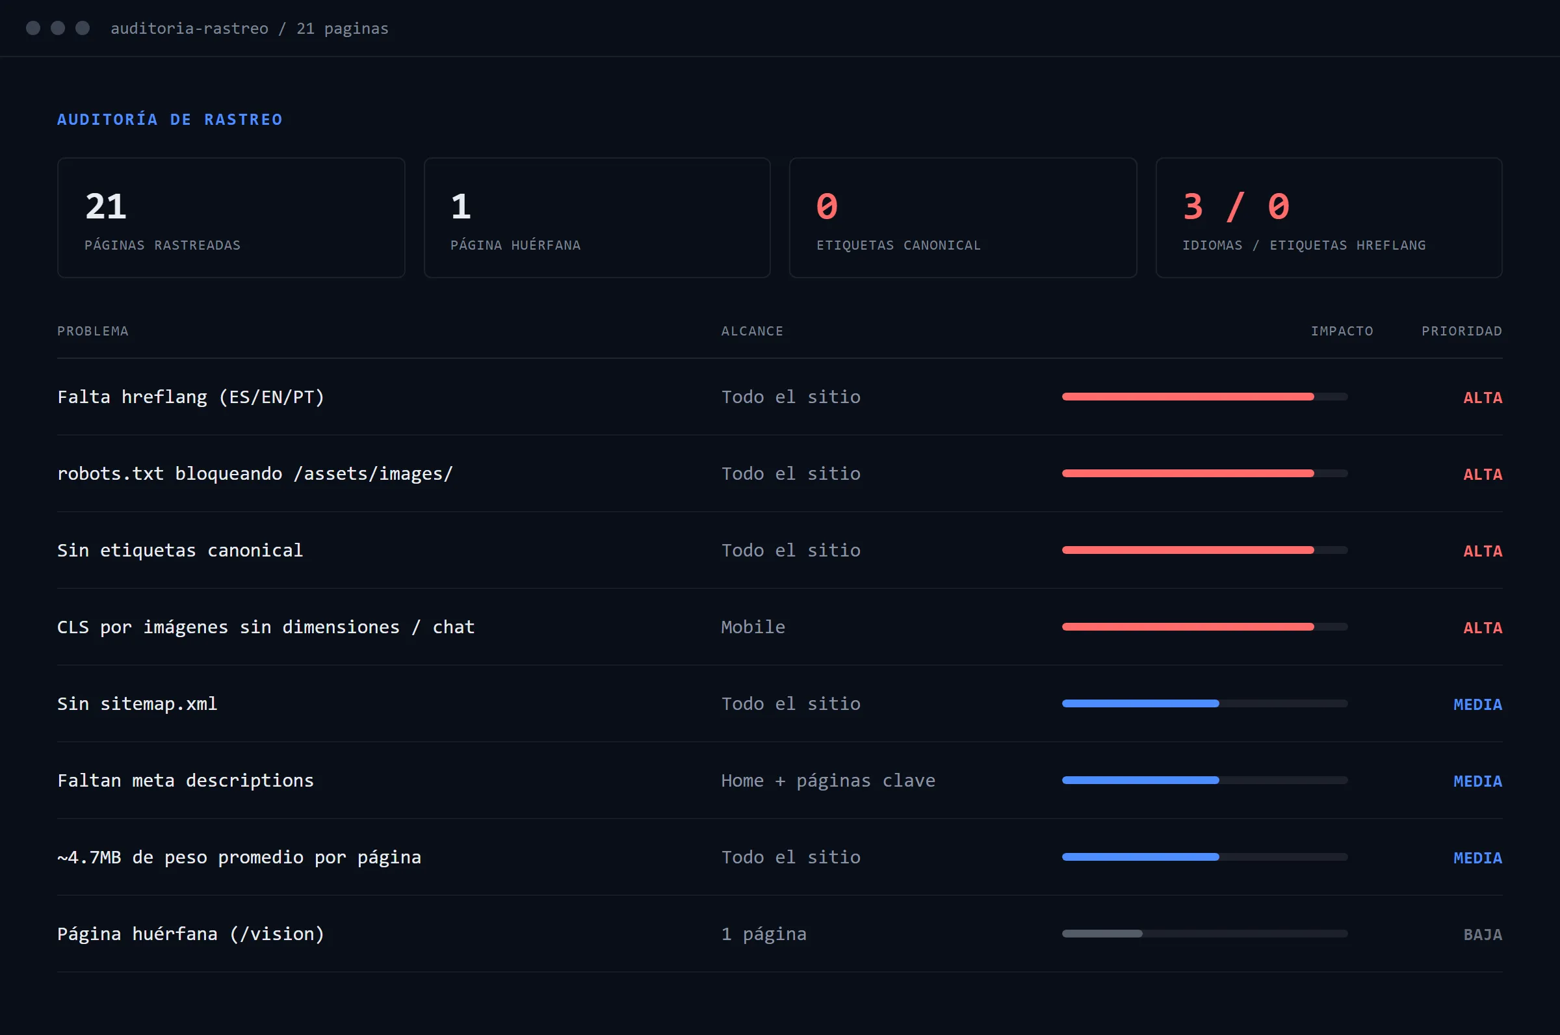The height and width of the screenshot is (1035, 1560).
Task: Click the '1 página' scope cell
Action: point(764,934)
